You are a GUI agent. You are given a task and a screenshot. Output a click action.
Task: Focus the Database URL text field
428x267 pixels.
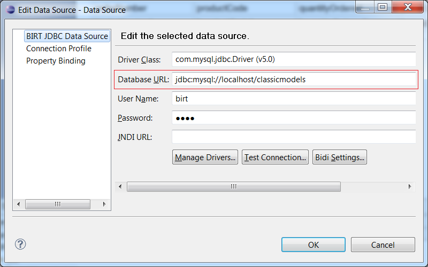293,80
